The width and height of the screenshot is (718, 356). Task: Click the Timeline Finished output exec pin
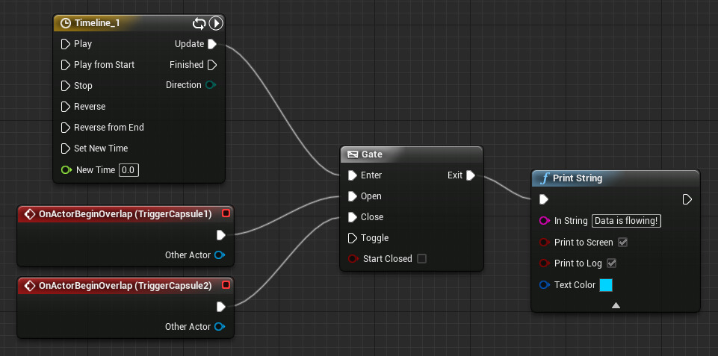tap(212, 65)
